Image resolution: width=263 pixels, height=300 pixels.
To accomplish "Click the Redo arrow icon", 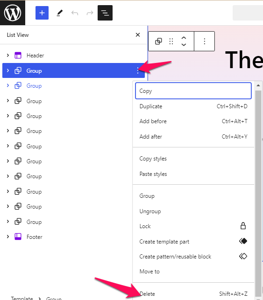I will [90, 13].
